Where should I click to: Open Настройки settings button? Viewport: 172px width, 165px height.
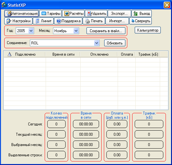[x=18, y=21]
